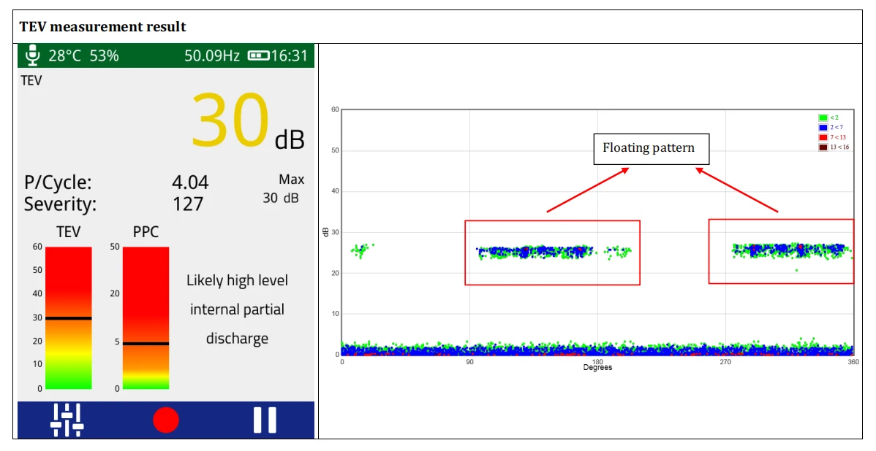Tap the 50.09Hz frequency indicator
The width and height of the screenshot is (876, 451).
tap(211, 55)
